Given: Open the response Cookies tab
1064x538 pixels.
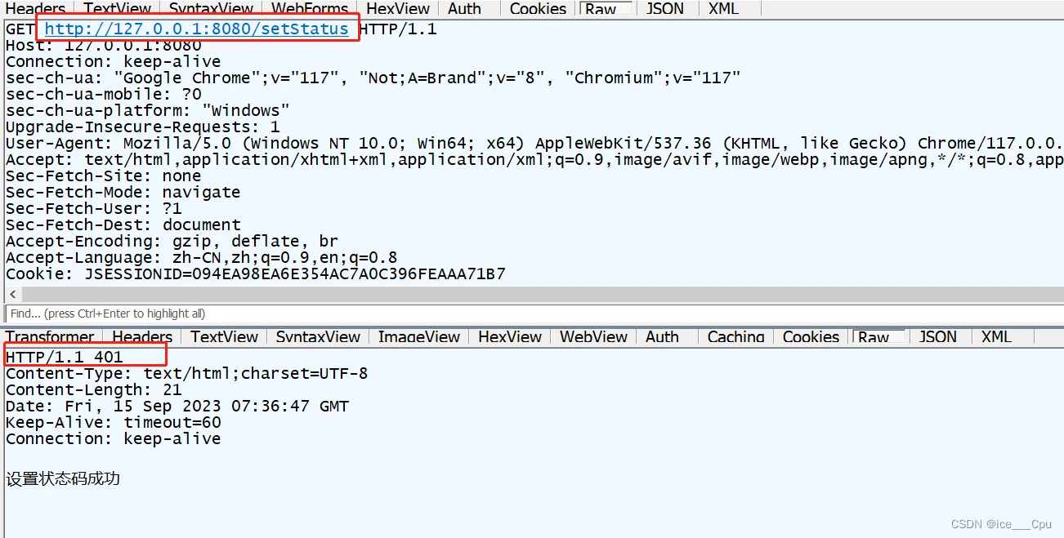Looking at the screenshot, I should pos(811,336).
